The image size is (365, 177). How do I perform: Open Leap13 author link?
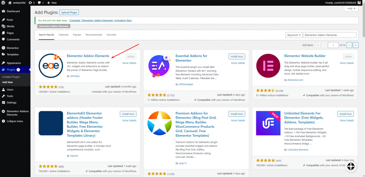(x=183, y=163)
